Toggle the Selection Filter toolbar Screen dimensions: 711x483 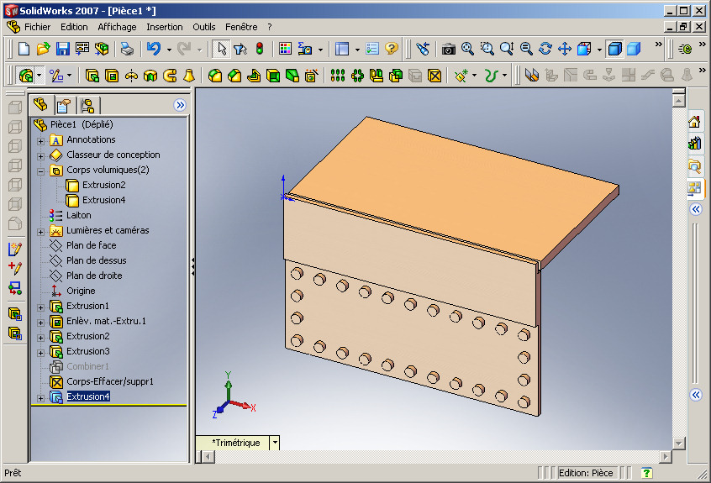coord(240,49)
